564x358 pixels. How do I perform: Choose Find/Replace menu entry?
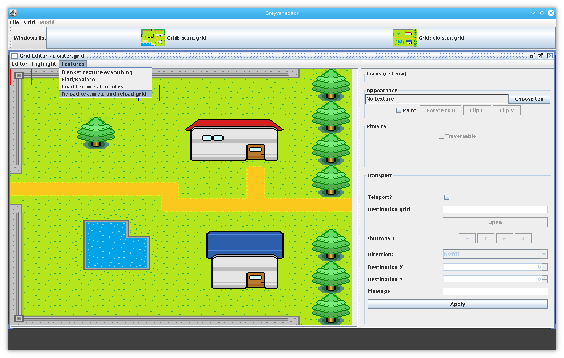click(106, 80)
